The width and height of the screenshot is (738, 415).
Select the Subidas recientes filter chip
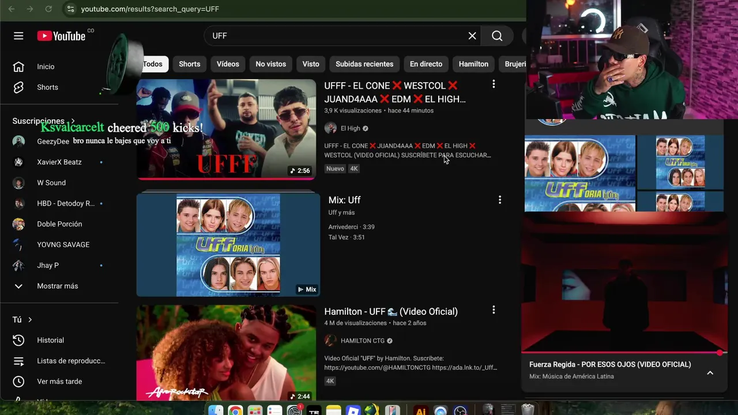click(x=364, y=64)
